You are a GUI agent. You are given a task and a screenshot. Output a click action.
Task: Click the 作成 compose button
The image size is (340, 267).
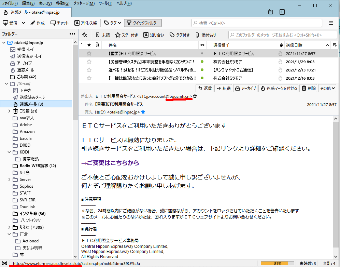pos(38,23)
